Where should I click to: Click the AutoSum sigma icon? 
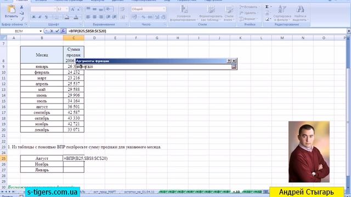267,7
